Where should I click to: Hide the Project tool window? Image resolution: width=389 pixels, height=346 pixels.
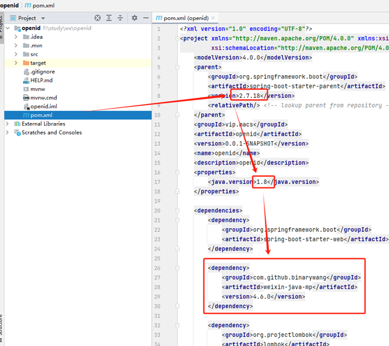146,18
